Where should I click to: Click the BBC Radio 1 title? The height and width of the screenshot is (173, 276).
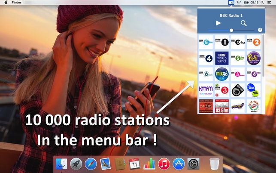point(231,15)
